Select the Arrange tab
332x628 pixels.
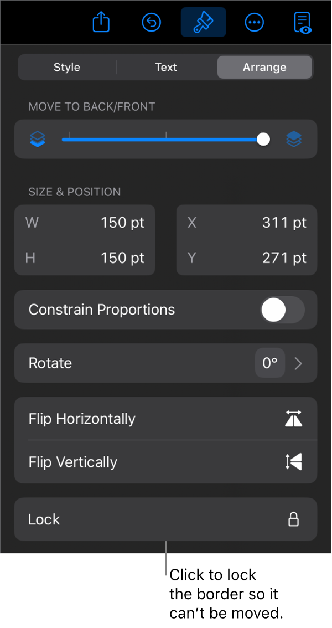[x=264, y=68]
